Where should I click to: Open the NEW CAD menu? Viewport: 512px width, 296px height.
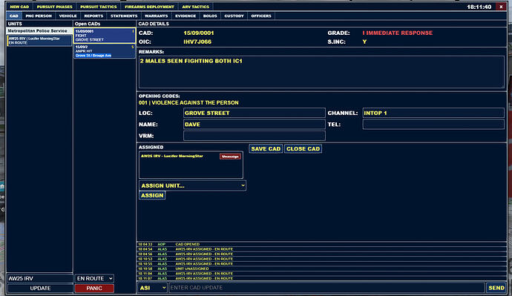[19, 7]
